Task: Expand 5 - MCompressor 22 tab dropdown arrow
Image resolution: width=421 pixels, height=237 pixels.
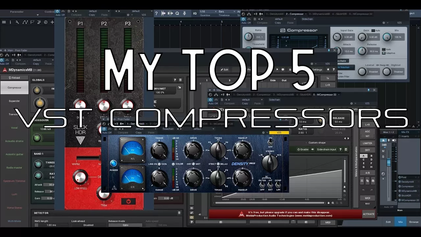Action: click(338, 95)
